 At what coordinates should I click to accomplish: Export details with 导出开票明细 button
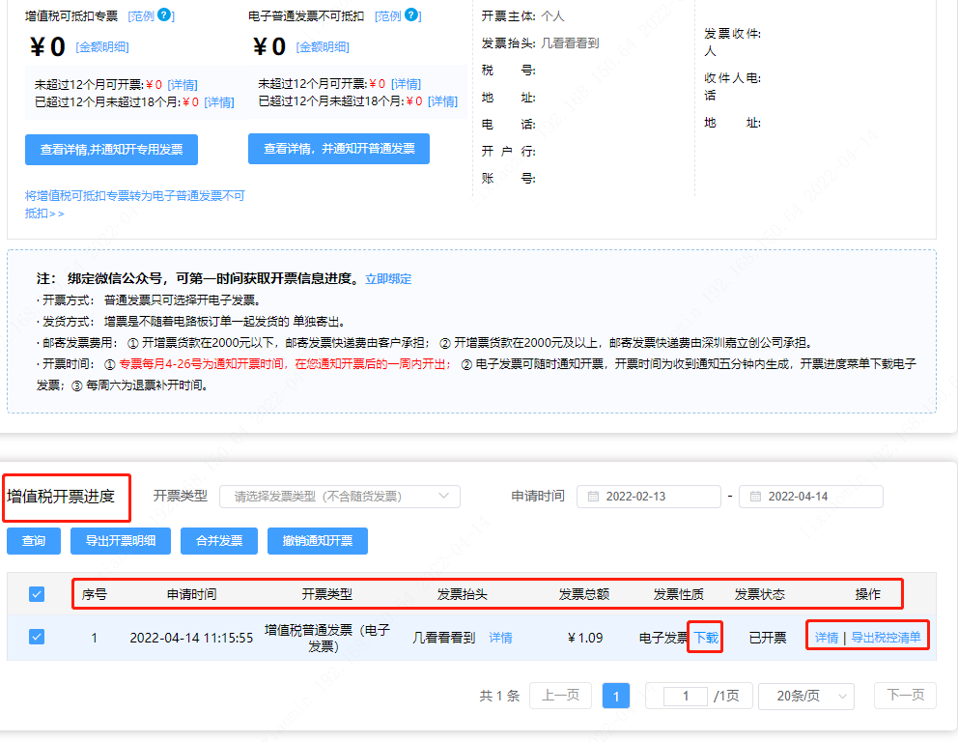click(121, 541)
